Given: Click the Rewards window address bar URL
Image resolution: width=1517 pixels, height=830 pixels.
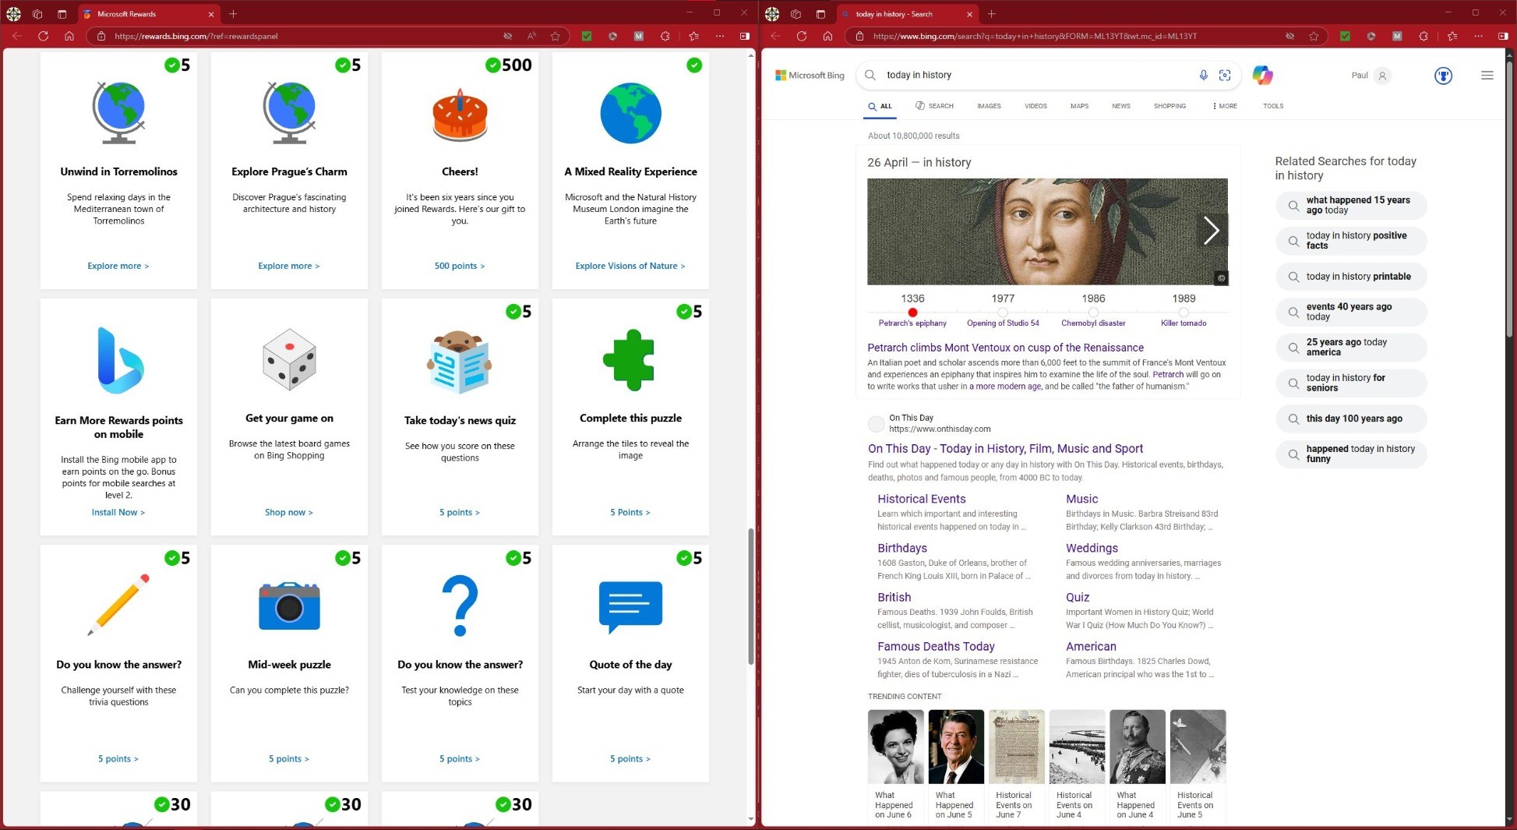Looking at the screenshot, I should tap(196, 36).
